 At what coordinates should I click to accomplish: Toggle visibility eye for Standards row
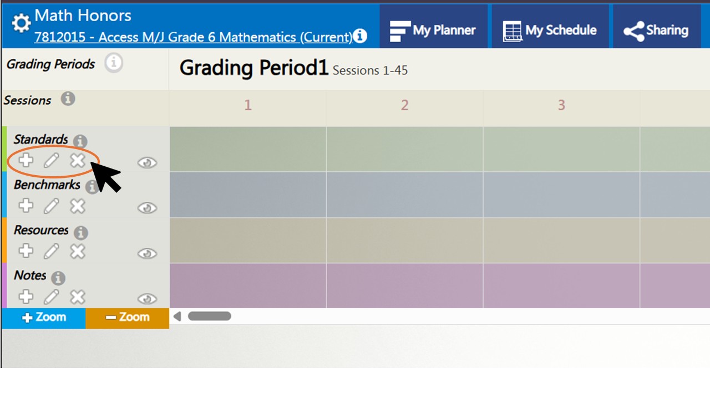click(x=147, y=162)
